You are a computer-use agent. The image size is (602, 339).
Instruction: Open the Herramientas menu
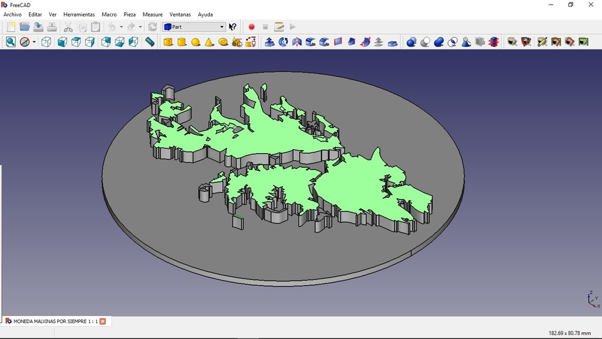point(79,14)
